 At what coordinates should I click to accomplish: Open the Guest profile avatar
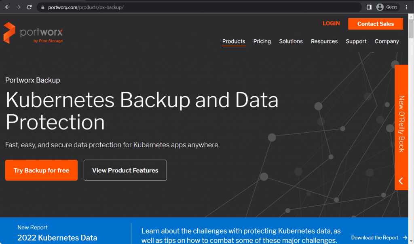point(380,7)
